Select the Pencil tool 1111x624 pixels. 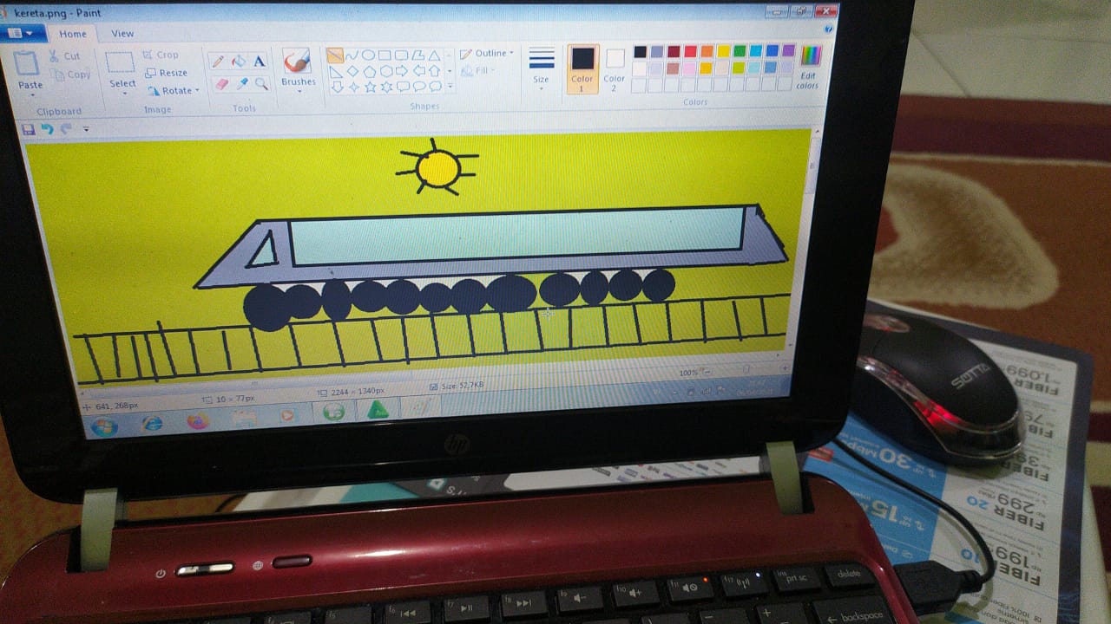pyautogui.click(x=217, y=61)
